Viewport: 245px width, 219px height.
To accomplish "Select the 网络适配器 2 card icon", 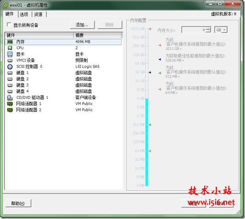I will (x=10, y=110).
